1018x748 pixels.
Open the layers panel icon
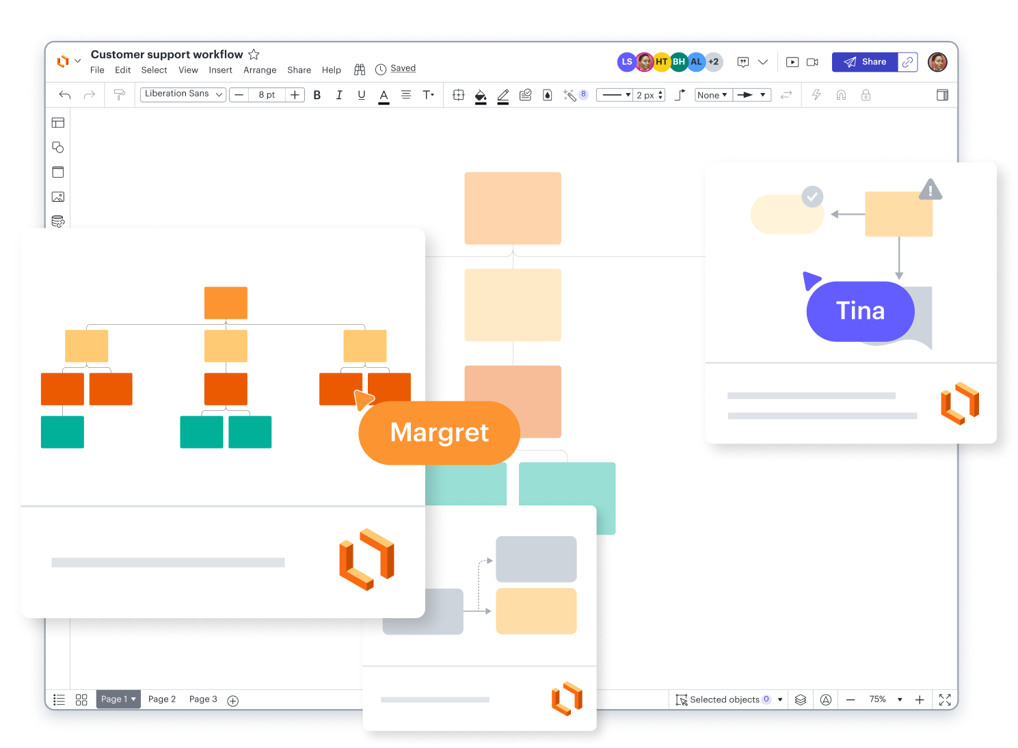[801, 699]
